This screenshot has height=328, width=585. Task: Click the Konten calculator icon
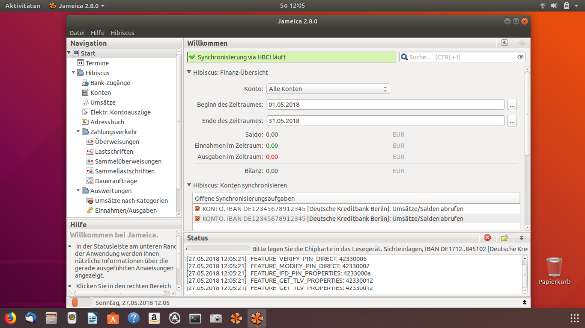[85, 93]
